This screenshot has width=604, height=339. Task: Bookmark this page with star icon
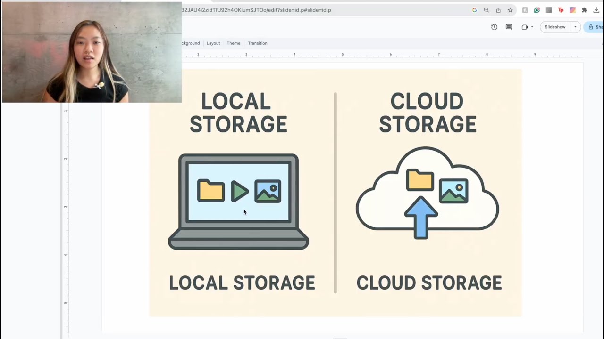point(510,10)
